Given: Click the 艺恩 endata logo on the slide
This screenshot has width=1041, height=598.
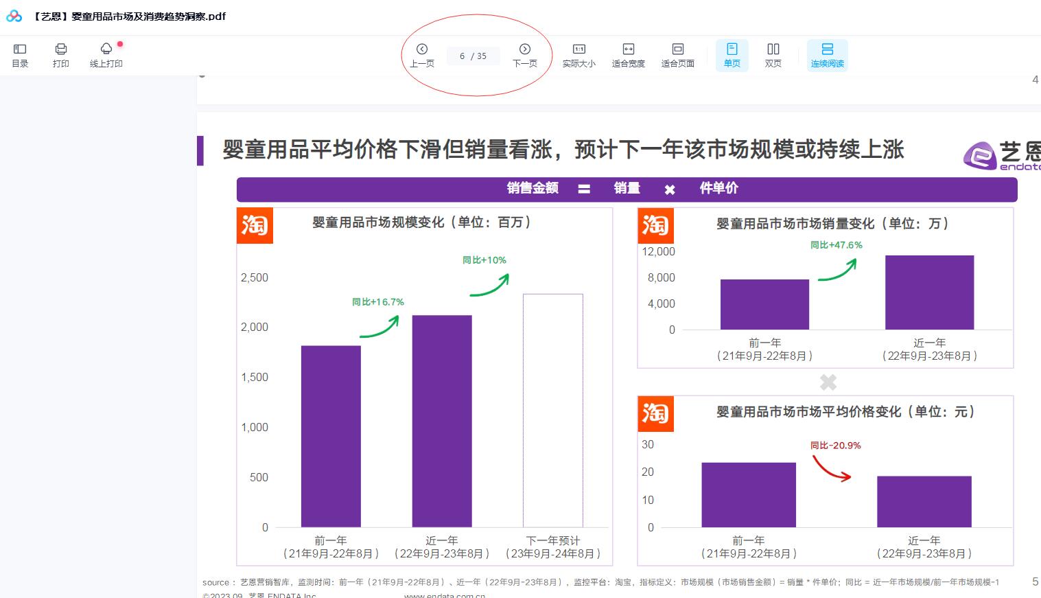Looking at the screenshot, I should pos(980,157).
